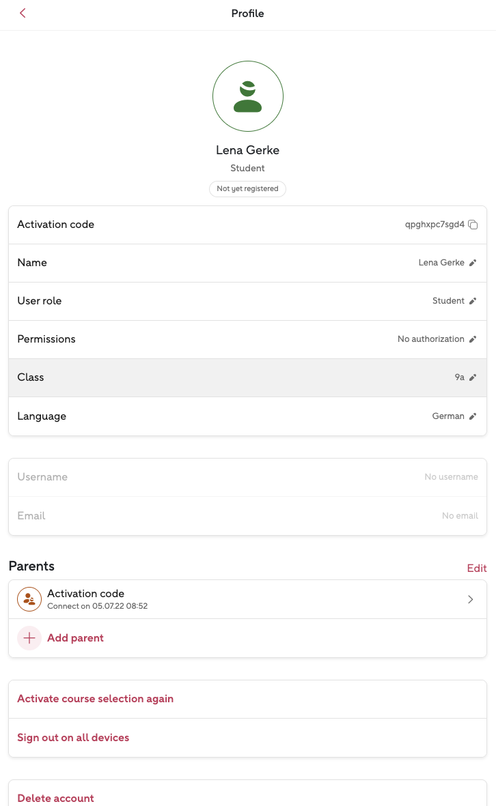The image size is (496, 806).
Task: Click Permissions edit pencil icon
Action: (x=473, y=339)
